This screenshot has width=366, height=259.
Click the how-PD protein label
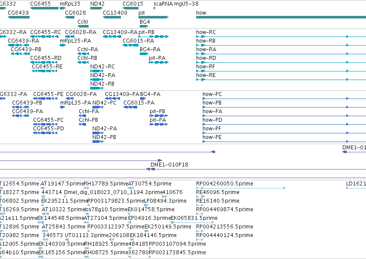pos(212,120)
